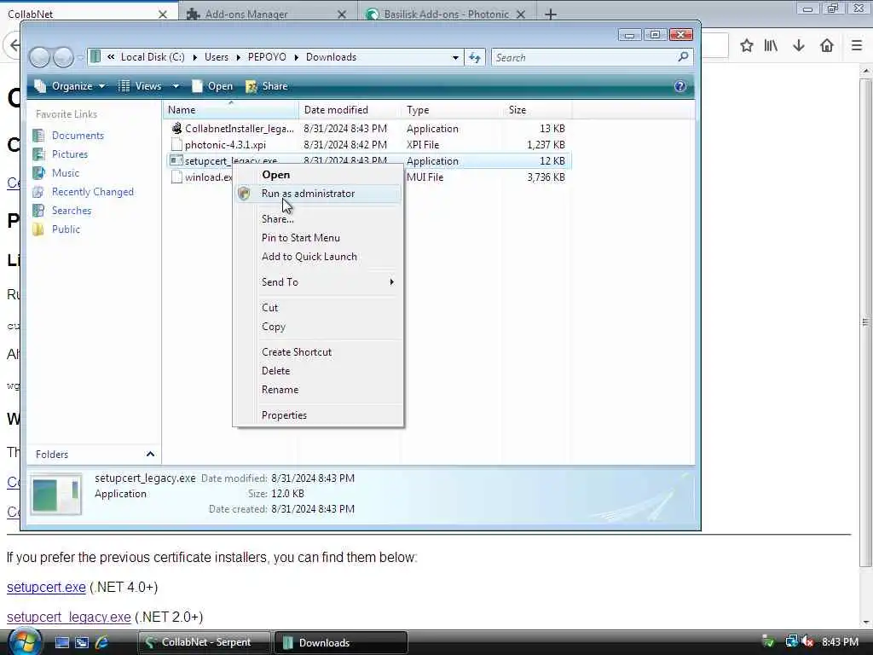Click Switch between windows quick launch icon
This screenshot has width=873, height=655.
(x=82, y=642)
